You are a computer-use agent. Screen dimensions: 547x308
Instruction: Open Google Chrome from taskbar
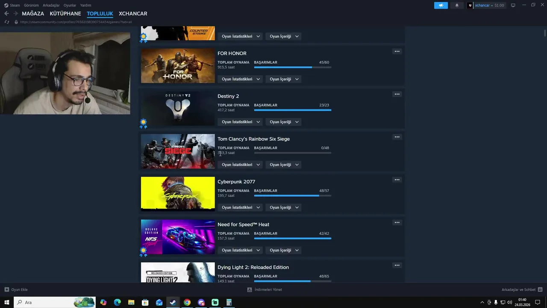187,302
